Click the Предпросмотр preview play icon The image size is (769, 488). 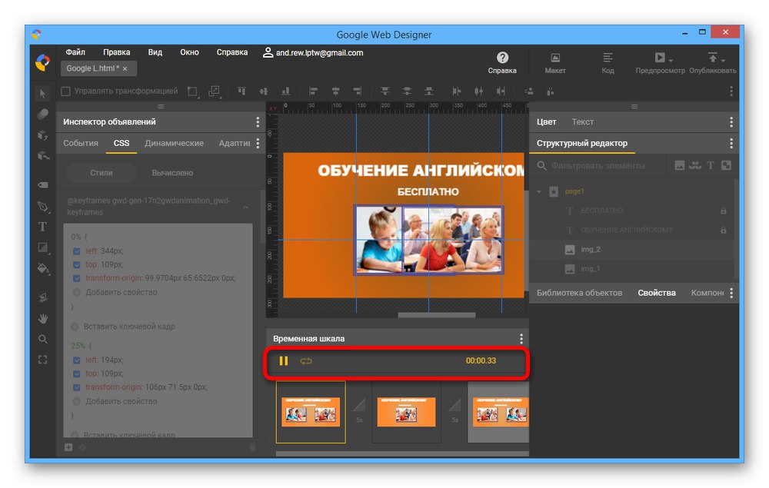[660, 58]
